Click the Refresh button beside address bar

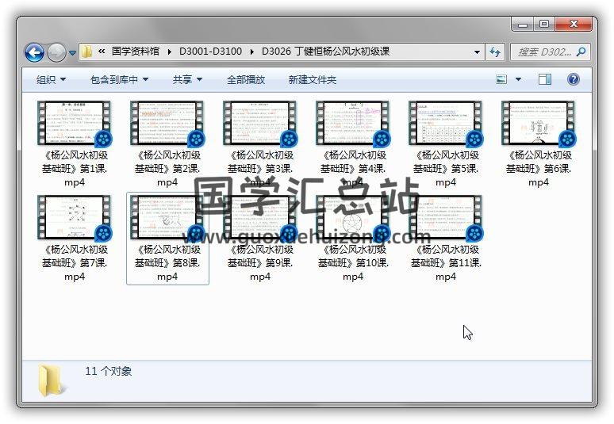pyautogui.click(x=495, y=52)
